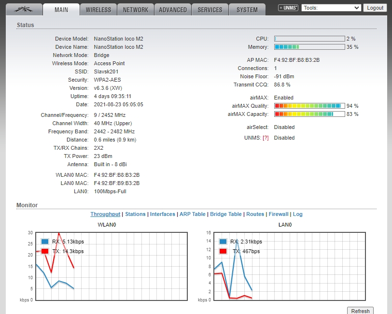
Task: Click the UNMS help question mark
Action: tap(266, 138)
